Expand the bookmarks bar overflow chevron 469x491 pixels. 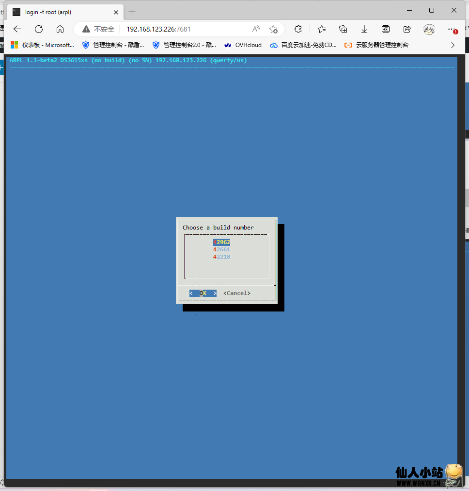point(453,45)
